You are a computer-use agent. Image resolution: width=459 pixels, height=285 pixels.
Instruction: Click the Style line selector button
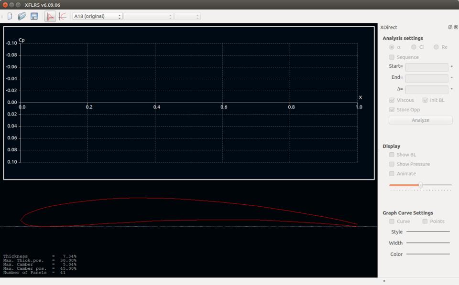pyautogui.click(x=428, y=232)
